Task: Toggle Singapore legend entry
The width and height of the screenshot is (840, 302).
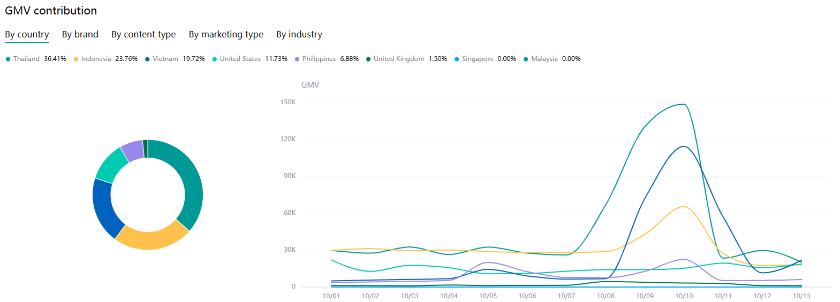Action: (x=477, y=59)
